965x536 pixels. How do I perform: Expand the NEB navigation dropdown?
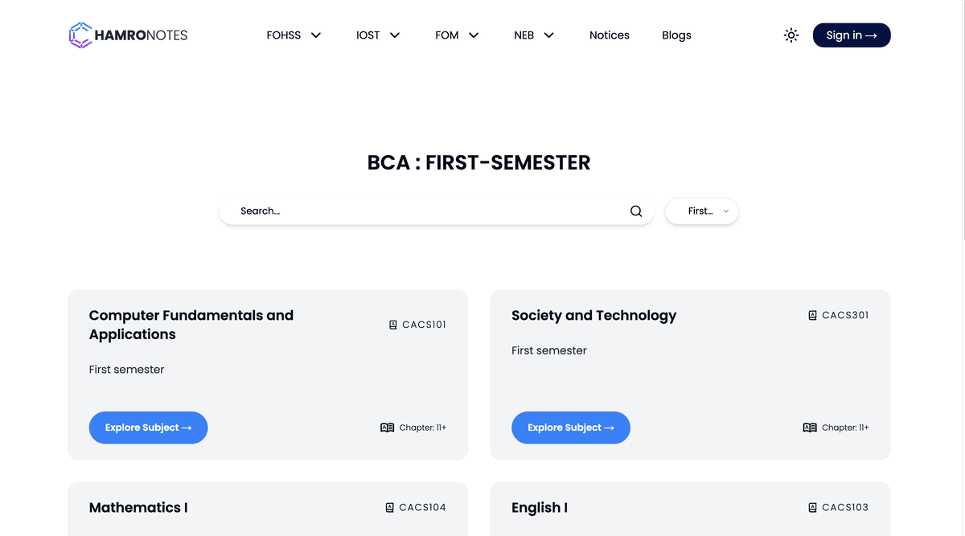point(534,35)
